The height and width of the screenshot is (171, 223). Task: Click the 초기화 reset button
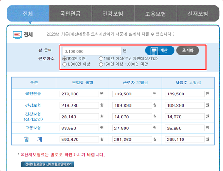[x=188, y=51]
